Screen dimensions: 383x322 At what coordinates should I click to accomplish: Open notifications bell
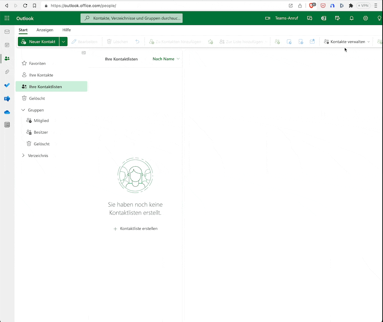click(352, 18)
